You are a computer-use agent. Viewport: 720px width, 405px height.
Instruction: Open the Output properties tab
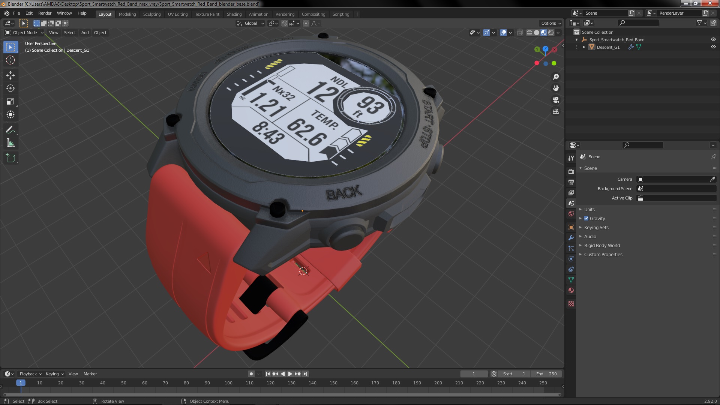click(x=571, y=182)
